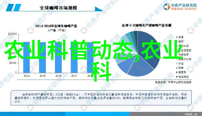202x116 pixels.
Task: Select the 秘鲁 legend marker
Action: (x=177, y=68)
